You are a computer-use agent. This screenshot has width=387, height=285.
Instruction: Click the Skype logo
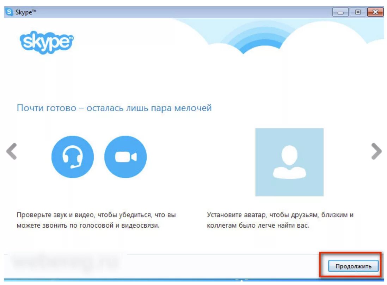(x=47, y=42)
